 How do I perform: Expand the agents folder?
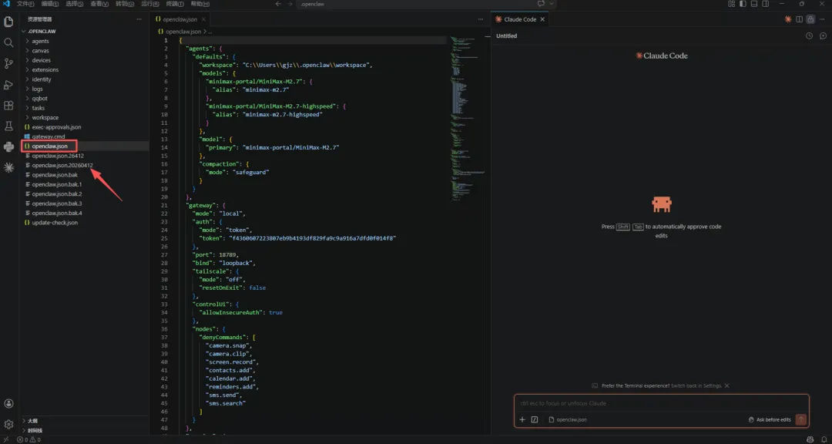[85, 41]
